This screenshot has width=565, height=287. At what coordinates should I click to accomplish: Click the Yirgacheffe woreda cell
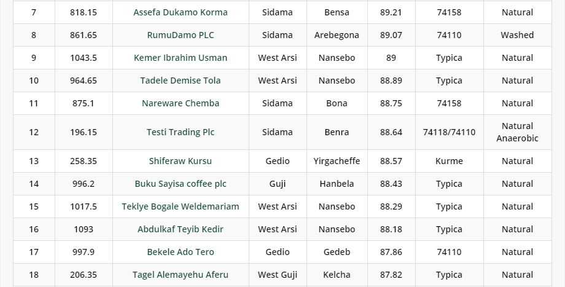click(x=337, y=161)
